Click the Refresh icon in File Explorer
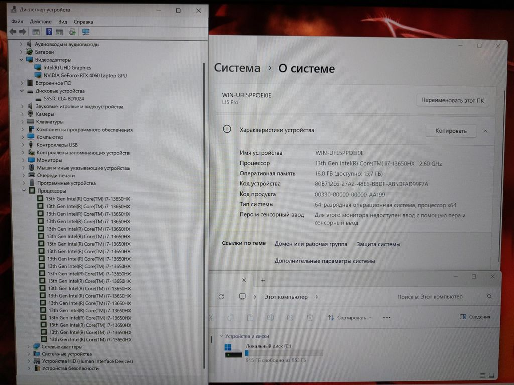The width and height of the screenshot is (514, 385). (221, 297)
